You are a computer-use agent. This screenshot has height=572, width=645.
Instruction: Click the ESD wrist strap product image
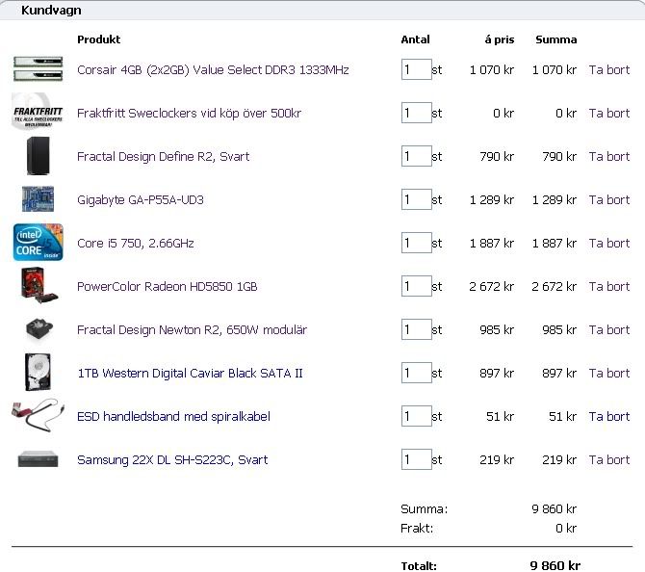38,416
